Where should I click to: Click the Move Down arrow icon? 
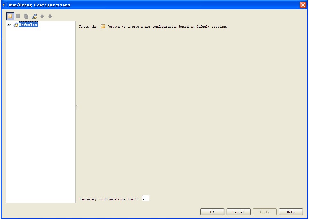click(50, 16)
